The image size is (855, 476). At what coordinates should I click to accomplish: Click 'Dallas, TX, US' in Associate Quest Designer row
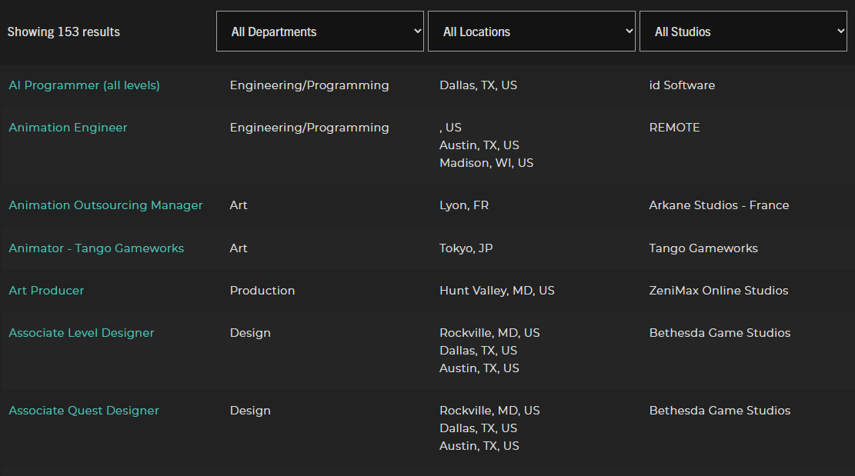(x=478, y=428)
